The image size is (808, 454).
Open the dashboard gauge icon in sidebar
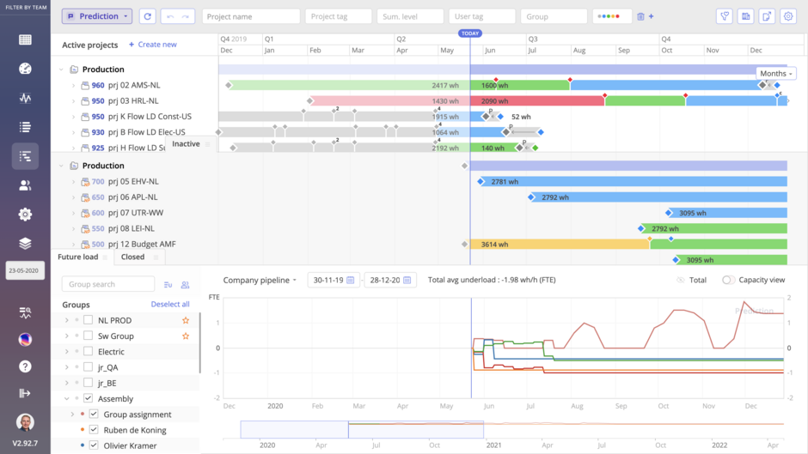tap(25, 69)
